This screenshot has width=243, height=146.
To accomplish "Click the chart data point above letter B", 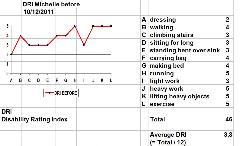I will (x=20, y=36).
